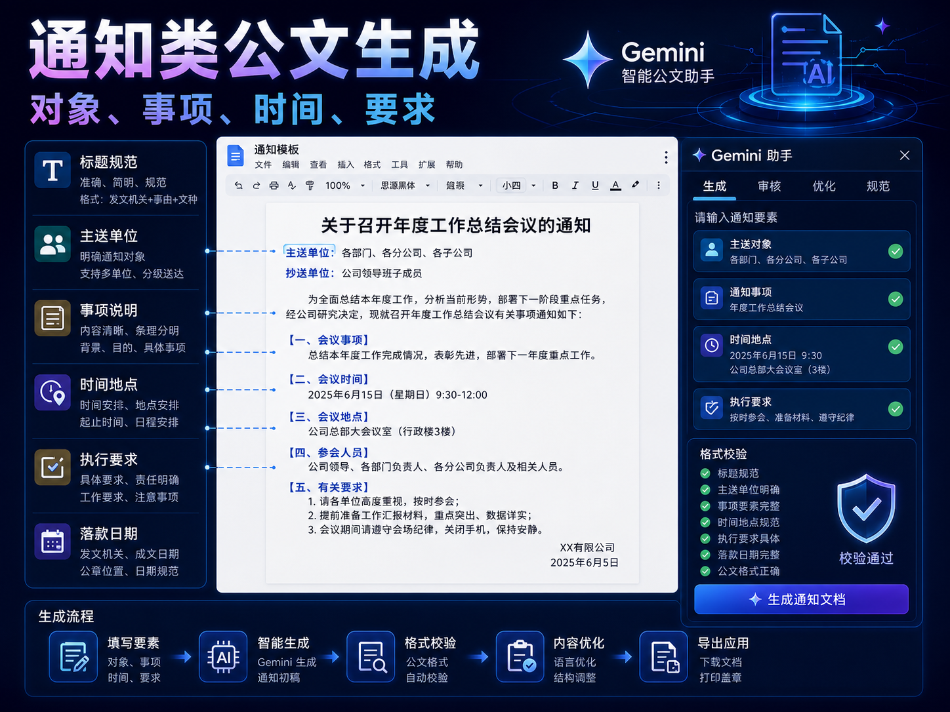Toggle the 时间地点规范 validation check

coord(705,523)
